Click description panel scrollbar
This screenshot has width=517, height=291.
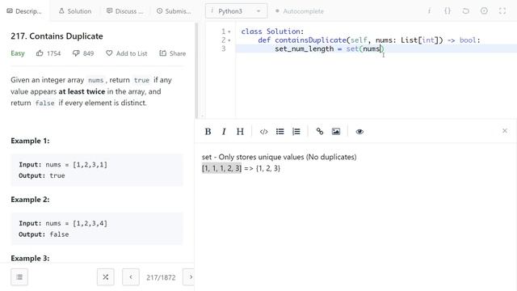point(197,70)
